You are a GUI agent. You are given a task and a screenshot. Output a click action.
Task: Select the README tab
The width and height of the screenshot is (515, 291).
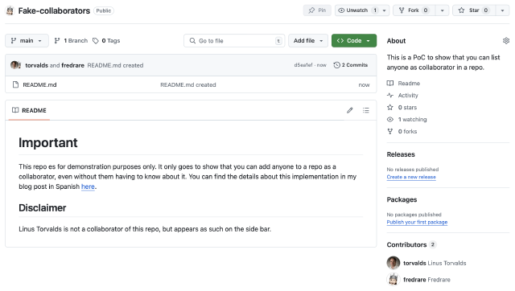tap(29, 110)
